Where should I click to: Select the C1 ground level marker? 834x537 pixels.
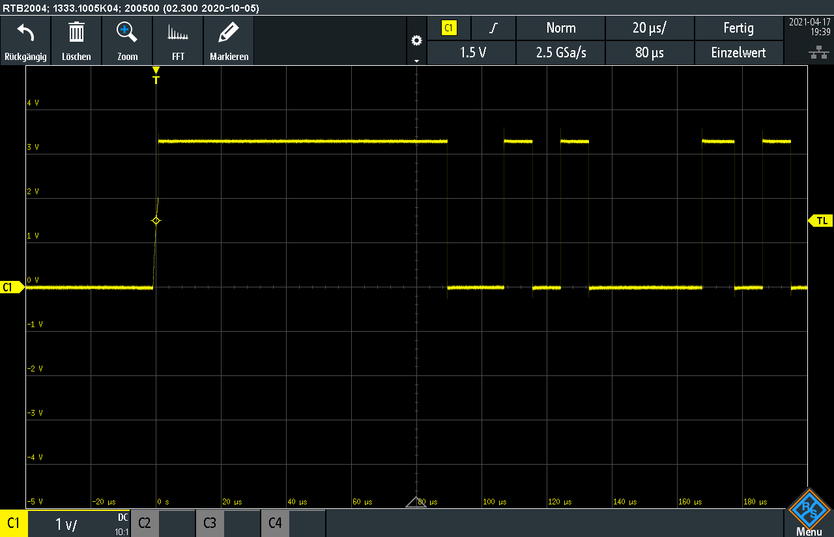tap(12, 287)
